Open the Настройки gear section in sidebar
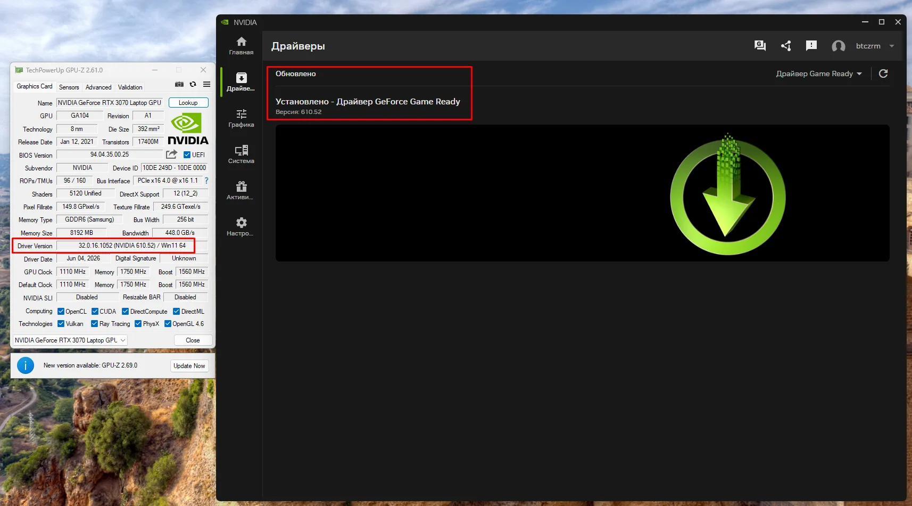Screen dimensions: 912x506 coord(241,227)
